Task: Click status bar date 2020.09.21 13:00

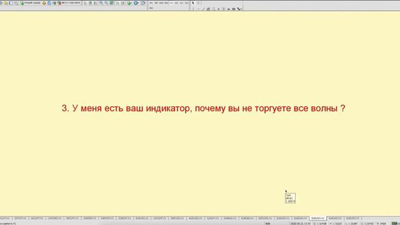Action: [301, 224]
